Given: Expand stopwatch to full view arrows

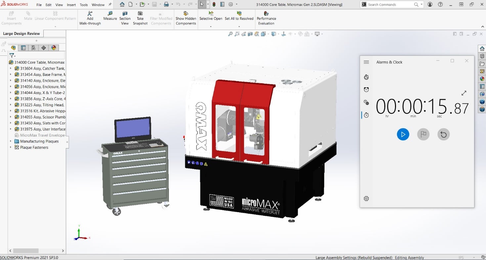Looking at the screenshot, I should 464,93.
